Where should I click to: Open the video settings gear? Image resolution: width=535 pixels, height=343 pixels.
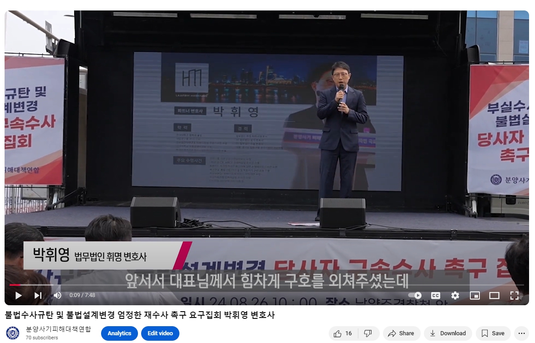tap(455, 295)
